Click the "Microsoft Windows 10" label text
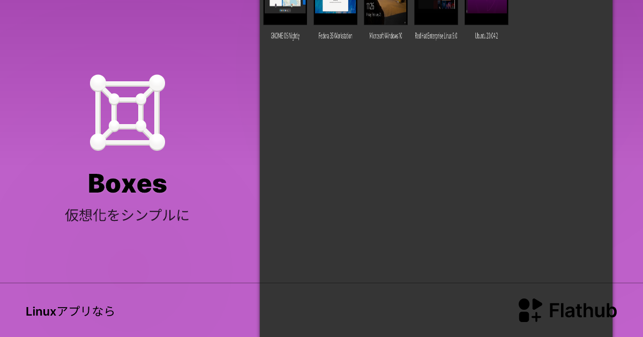 [386, 36]
